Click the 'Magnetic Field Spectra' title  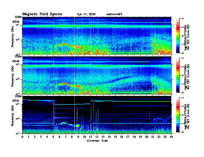[x=42, y=14]
